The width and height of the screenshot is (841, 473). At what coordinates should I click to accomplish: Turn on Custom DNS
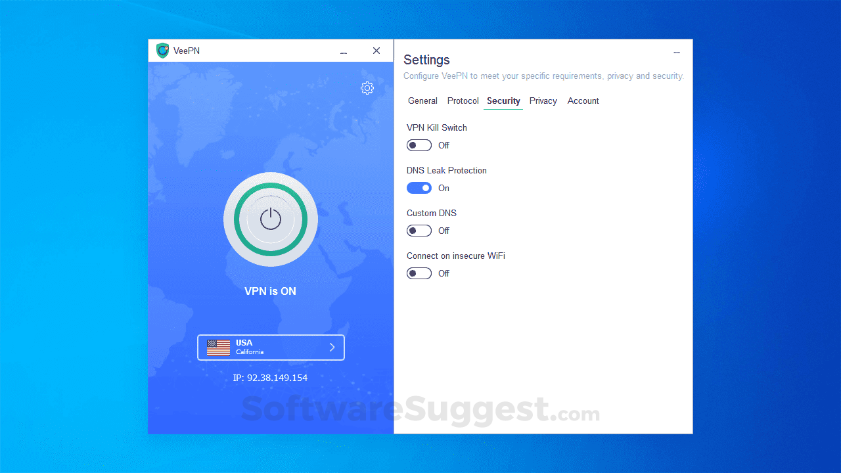pos(419,231)
